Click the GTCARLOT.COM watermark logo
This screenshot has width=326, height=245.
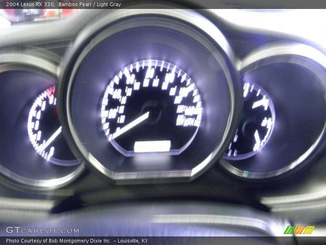click(42, 230)
